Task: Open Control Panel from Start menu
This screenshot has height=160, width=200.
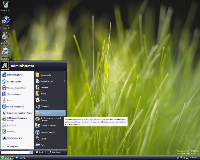Action: 46,113
